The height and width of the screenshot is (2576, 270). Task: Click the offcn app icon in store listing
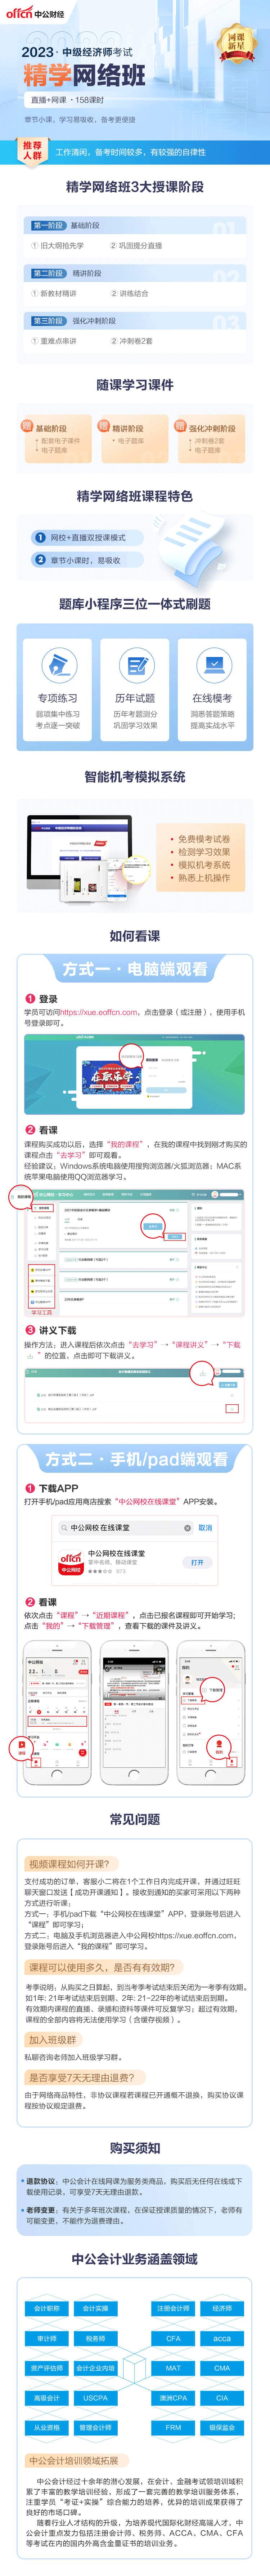point(71,1563)
